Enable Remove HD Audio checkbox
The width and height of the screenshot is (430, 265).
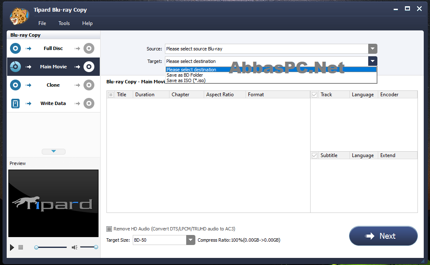pos(109,229)
